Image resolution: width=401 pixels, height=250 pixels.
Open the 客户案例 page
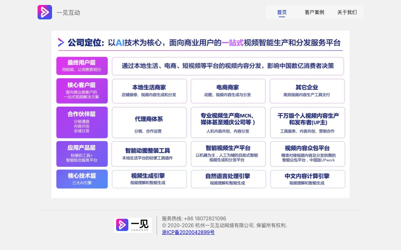(314, 12)
